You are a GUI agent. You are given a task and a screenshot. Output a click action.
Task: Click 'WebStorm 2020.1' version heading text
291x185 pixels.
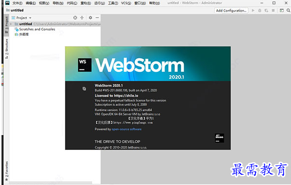pos(109,85)
